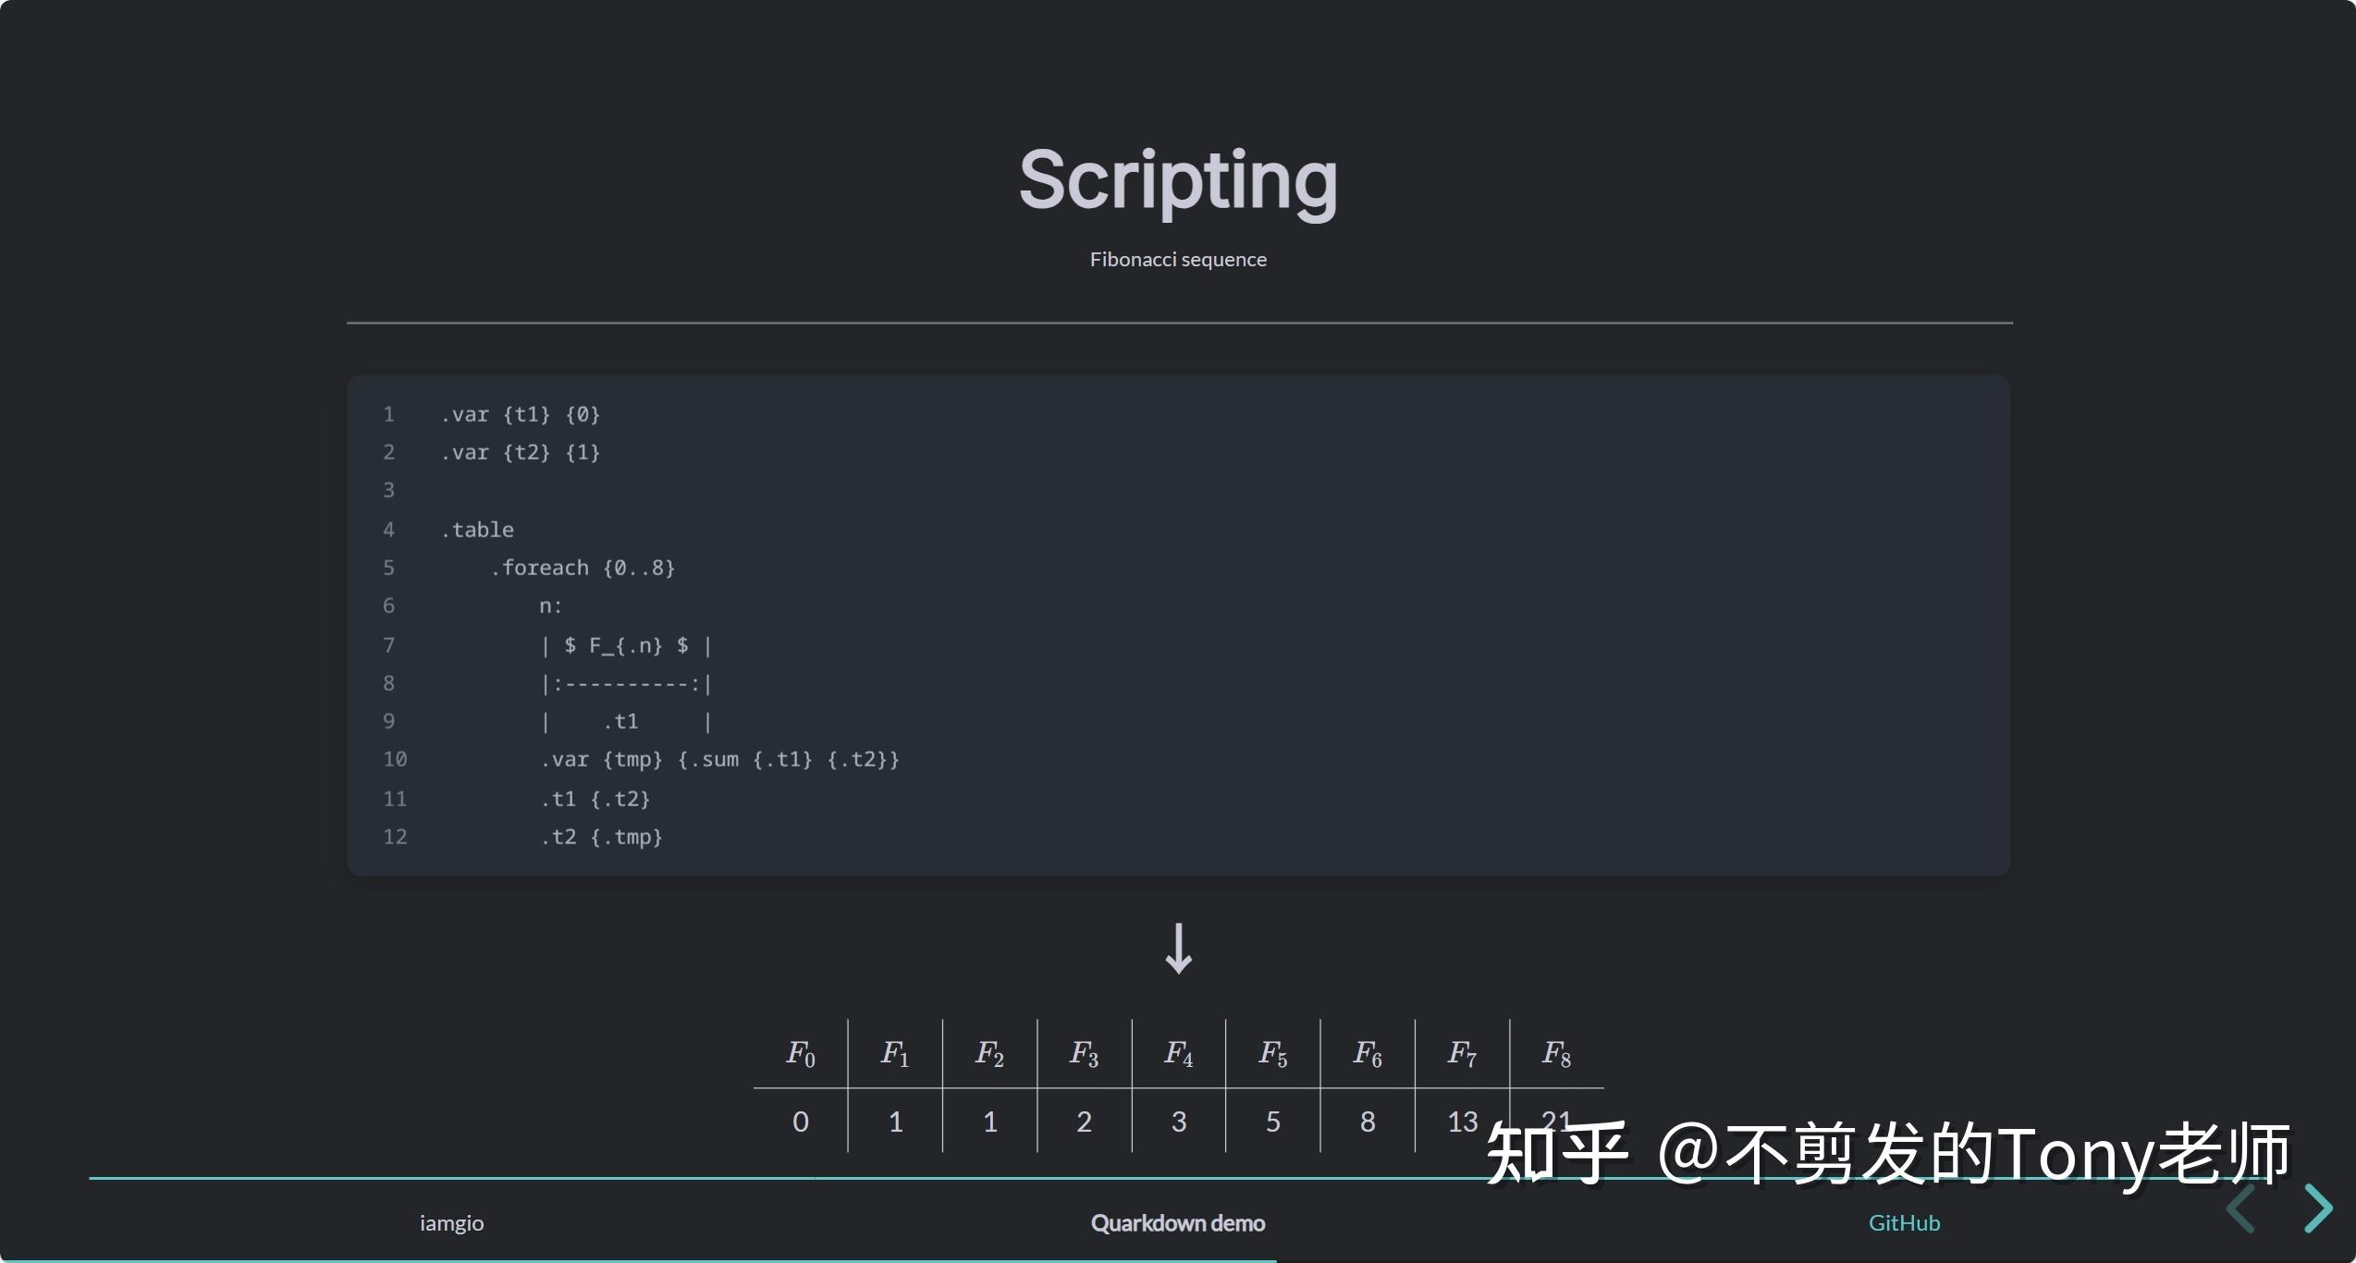Open the GitHub link in the footer
Screen dimensions: 2356x1263
(x=1904, y=1222)
